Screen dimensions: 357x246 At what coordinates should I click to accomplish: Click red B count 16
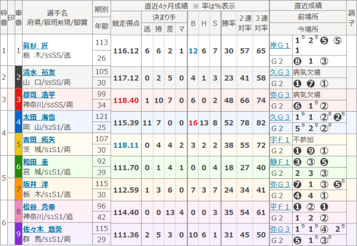(193, 123)
